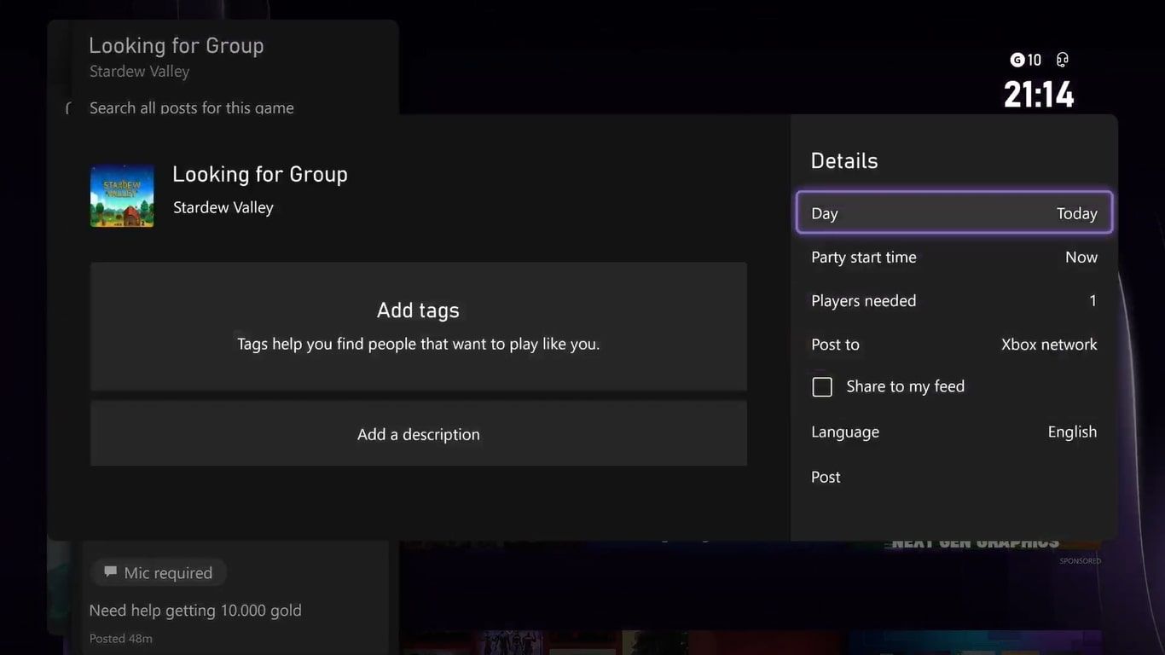The image size is (1165, 655).
Task: Toggle the Share to my feed checkbox
Action: (822, 387)
